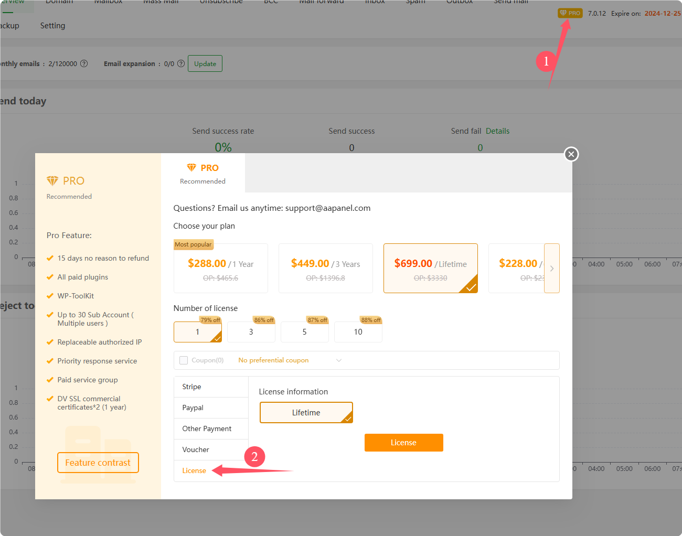The width and height of the screenshot is (682, 536).
Task: Show more plans with the right chevron
Action: (x=552, y=268)
